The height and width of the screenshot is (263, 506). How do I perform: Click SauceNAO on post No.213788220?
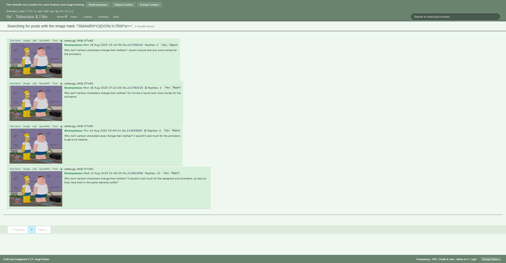click(45, 41)
